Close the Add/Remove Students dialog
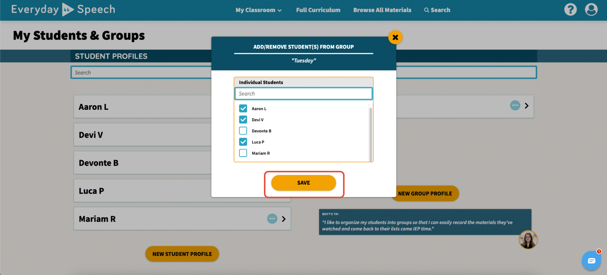 click(395, 37)
